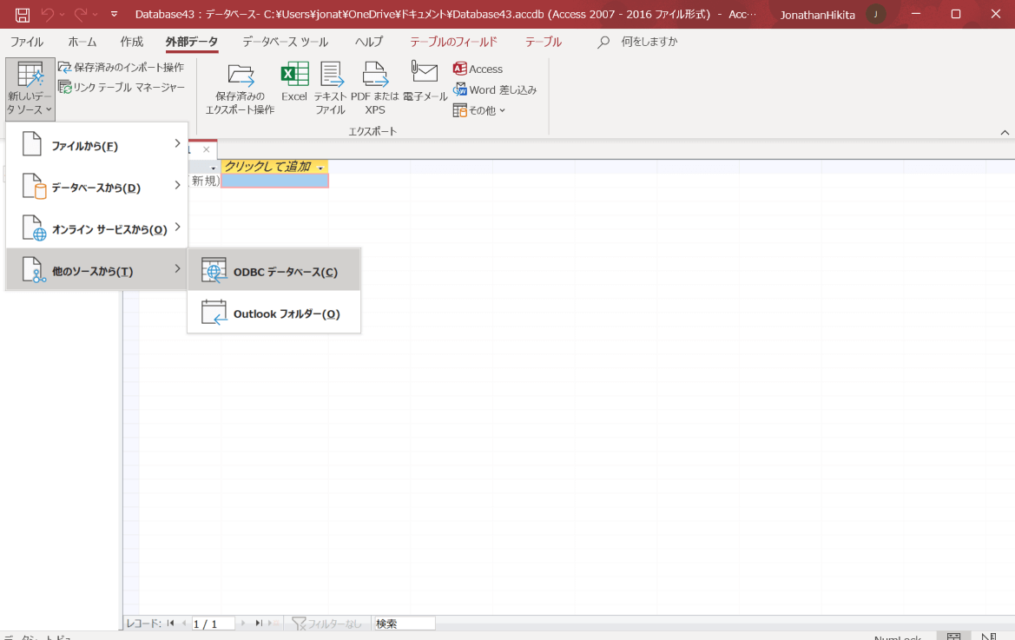Open ファイルから(F) submenu
The width and height of the screenshot is (1015, 640).
(x=97, y=145)
